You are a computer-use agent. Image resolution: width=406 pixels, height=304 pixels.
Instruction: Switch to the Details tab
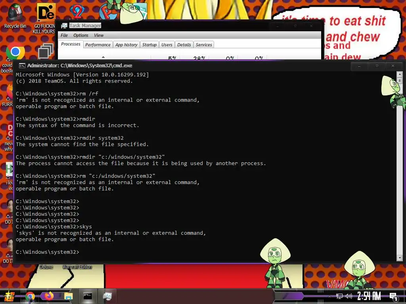184,45
